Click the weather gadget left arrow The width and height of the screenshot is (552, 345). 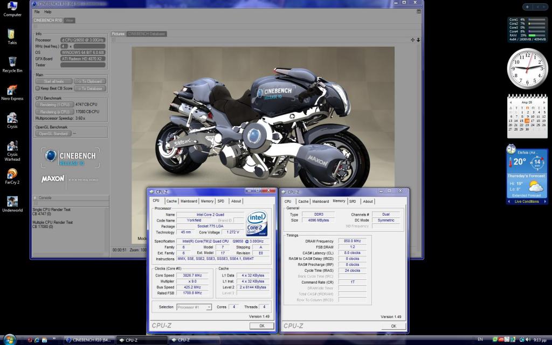tap(509, 202)
